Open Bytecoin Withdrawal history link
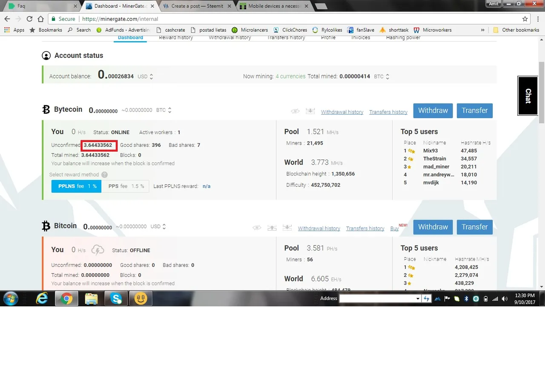The image size is (545, 383). pos(342,112)
